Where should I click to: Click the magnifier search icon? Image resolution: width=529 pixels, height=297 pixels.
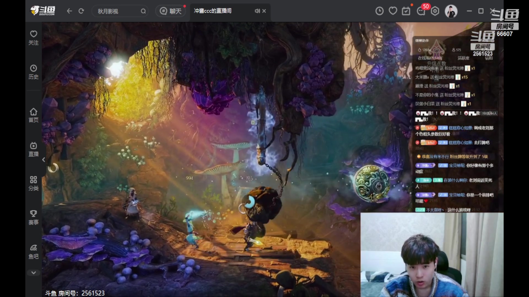coord(143,11)
